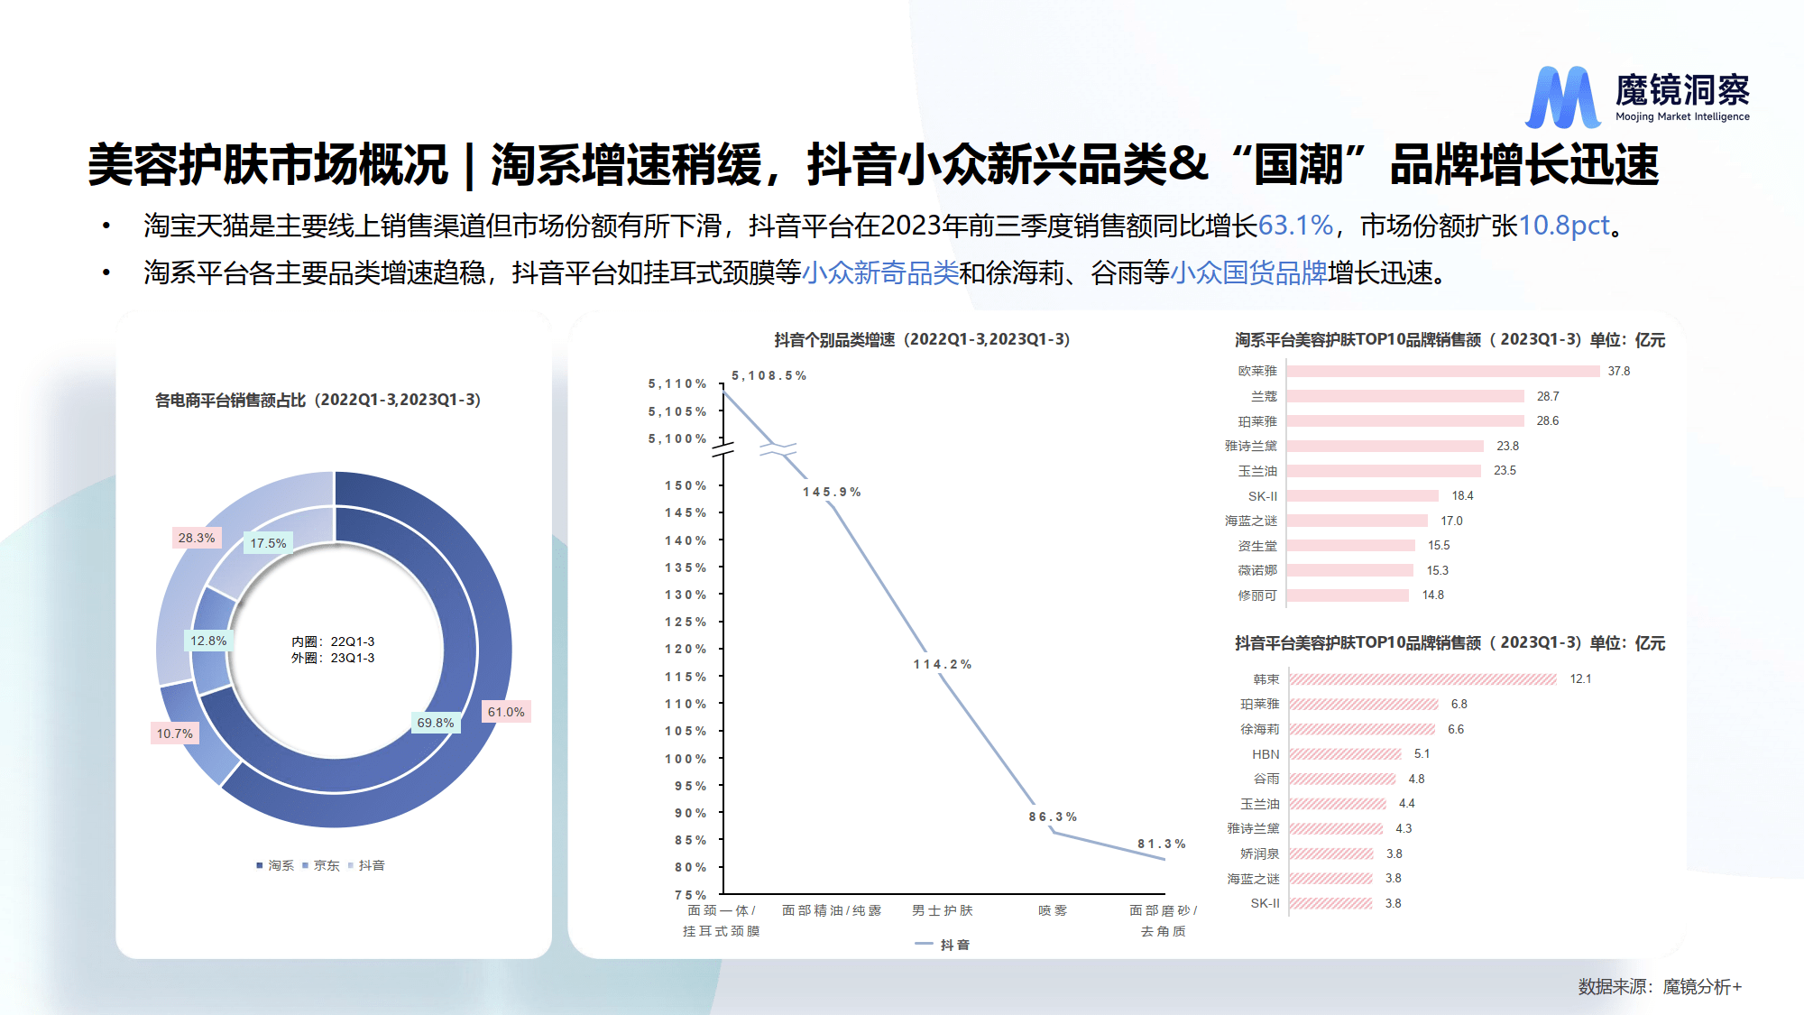Click the 海蓝之谜 3.8 bar

pyautogui.click(x=1331, y=878)
